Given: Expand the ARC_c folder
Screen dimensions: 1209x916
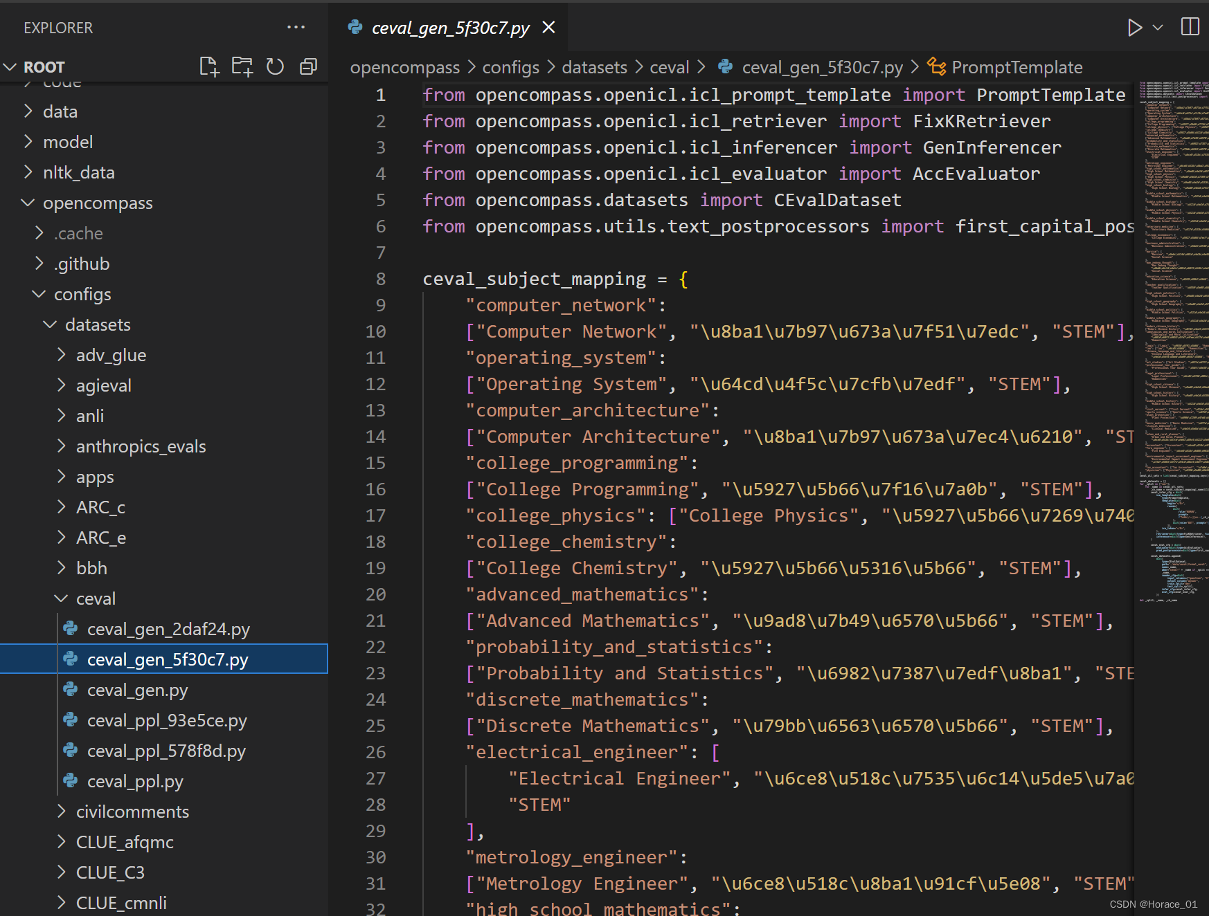Looking at the screenshot, I should pos(100,507).
